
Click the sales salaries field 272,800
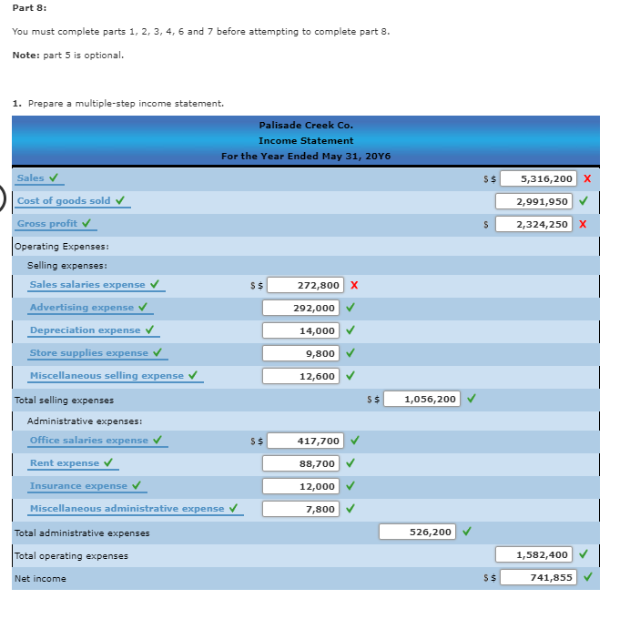coord(305,285)
